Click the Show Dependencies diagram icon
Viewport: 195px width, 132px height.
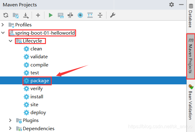90,15
